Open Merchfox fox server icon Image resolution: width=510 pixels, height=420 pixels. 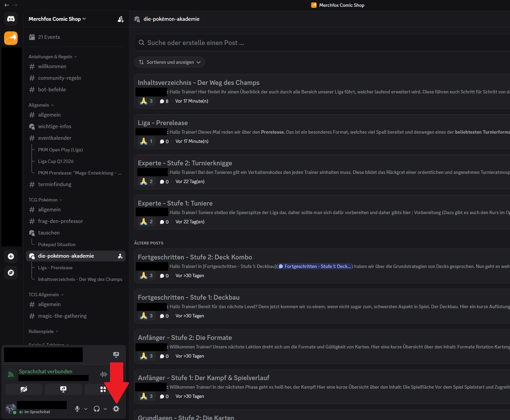[x=11, y=38]
